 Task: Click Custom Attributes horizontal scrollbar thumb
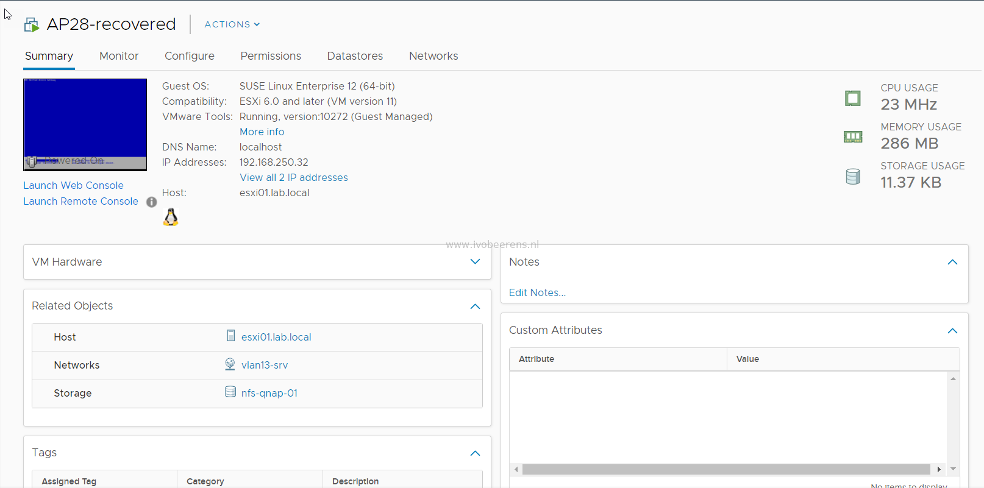tap(727, 469)
